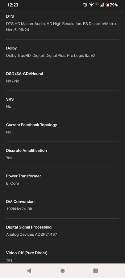Tap the mobile signal strength icon

coord(102,5)
